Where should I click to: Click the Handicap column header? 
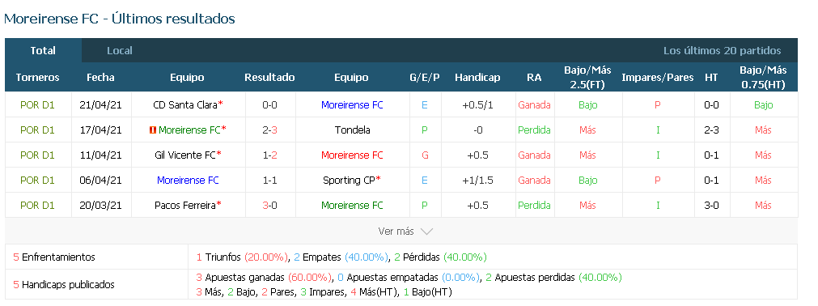[477, 77]
